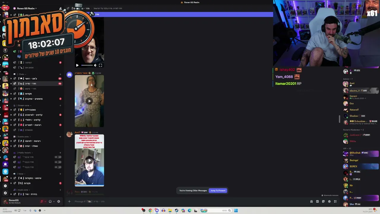Add a channel to Stream zone category

60,106
